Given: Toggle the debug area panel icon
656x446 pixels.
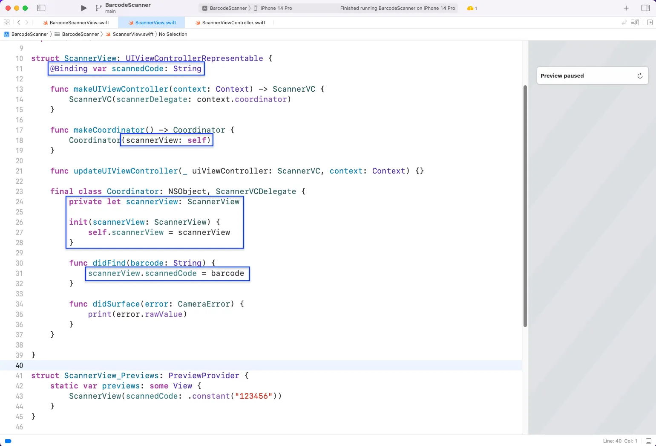Looking at the screenshot, I should click(648, 441).
